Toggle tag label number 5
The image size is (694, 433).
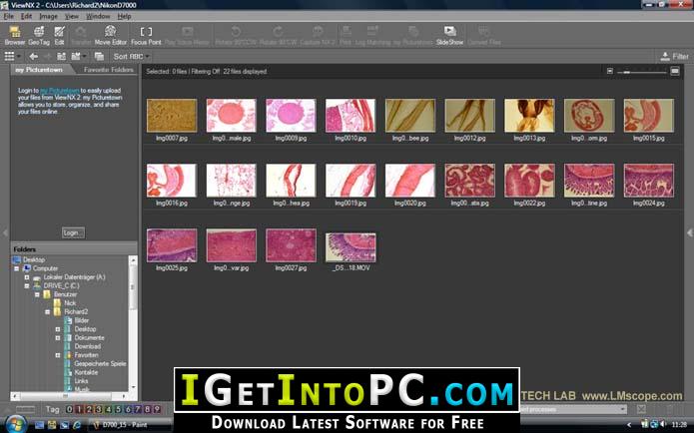[118, 409]
